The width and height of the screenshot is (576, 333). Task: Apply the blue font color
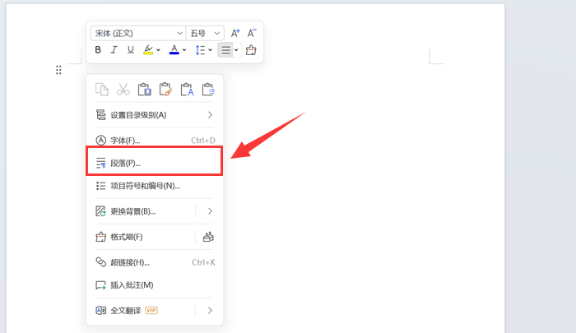coord(174,50)
